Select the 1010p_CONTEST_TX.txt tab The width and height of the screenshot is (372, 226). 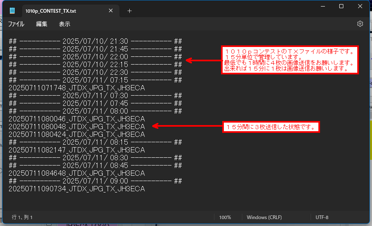(71, 11)
